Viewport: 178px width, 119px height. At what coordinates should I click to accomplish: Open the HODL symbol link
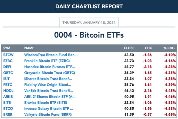tap(8, 91)
